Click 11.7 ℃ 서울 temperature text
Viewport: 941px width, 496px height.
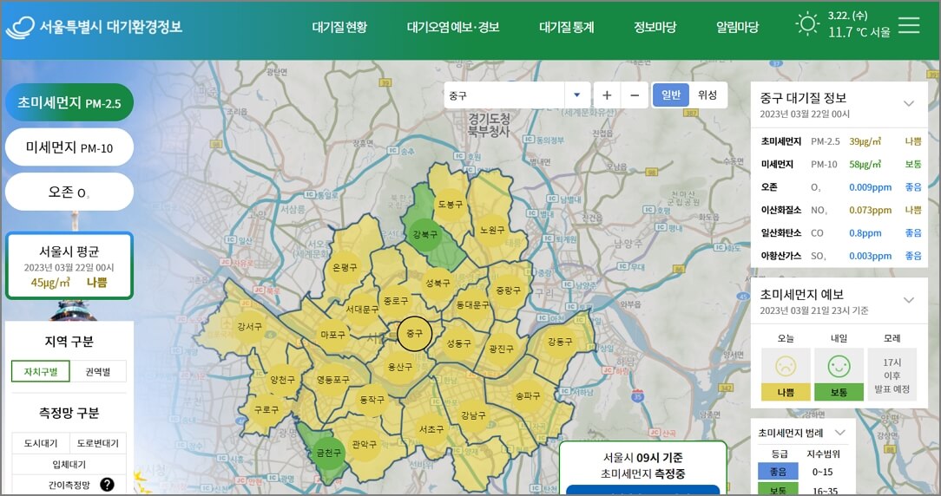pyautogui.click(x=859, y=32)
